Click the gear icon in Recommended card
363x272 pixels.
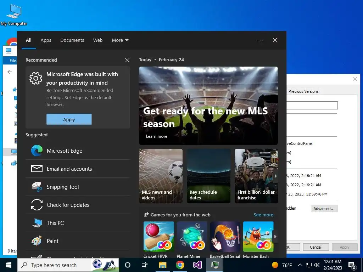click(x=36, y=78)
